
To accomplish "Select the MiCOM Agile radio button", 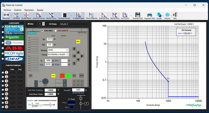I will coord(3,53).
